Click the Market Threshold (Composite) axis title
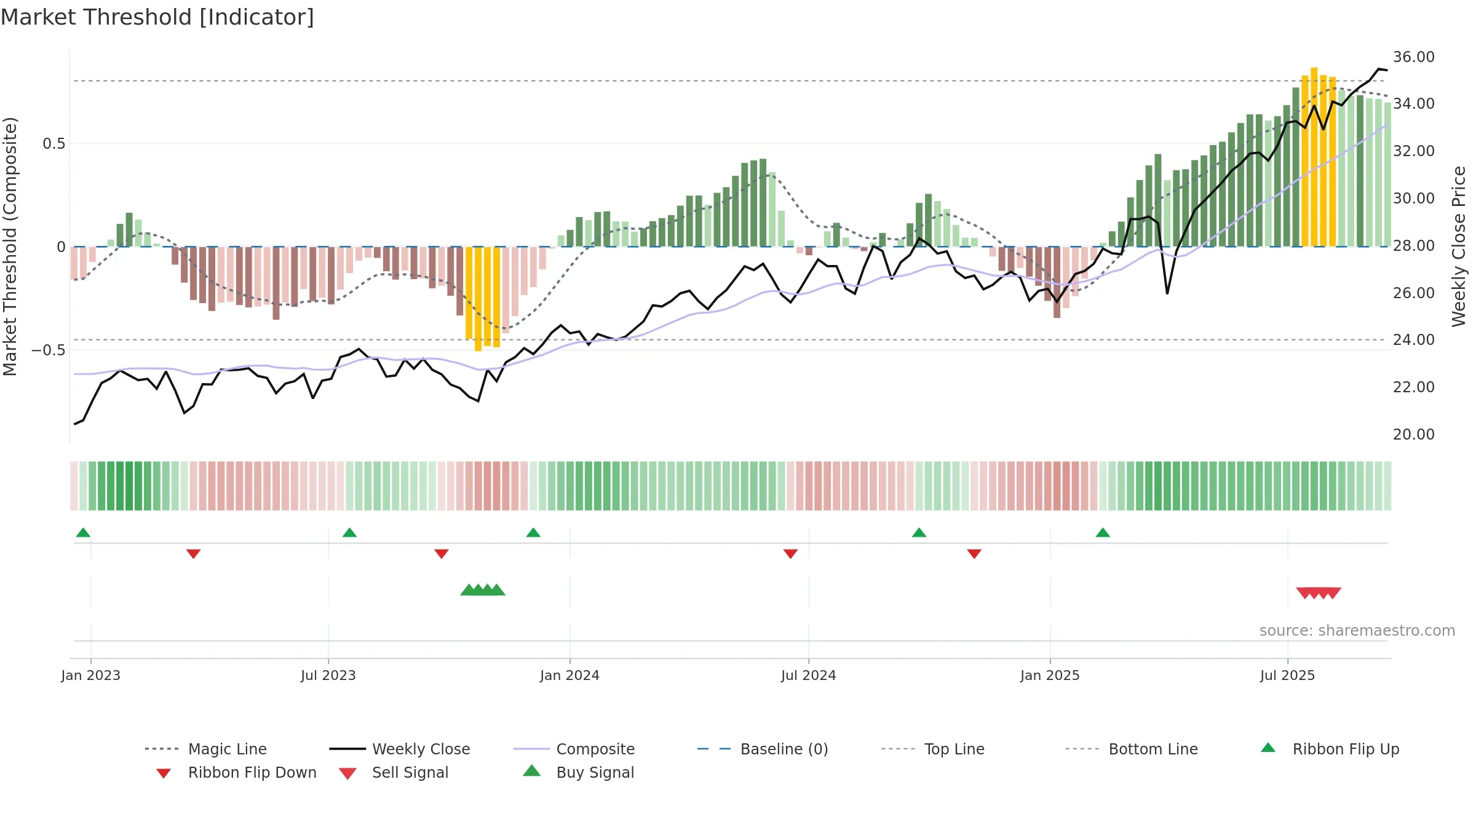The height and width of the screenshot is (830, 1476). (10, 246)
